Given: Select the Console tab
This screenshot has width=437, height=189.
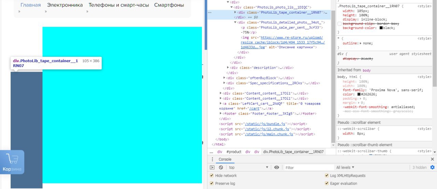Looking at the screenshot, I should pyautogui.click(x=225, y=159).
